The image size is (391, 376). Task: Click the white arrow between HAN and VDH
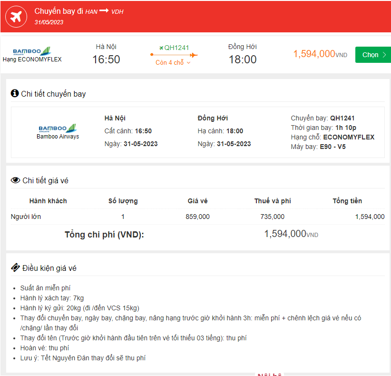104,11
